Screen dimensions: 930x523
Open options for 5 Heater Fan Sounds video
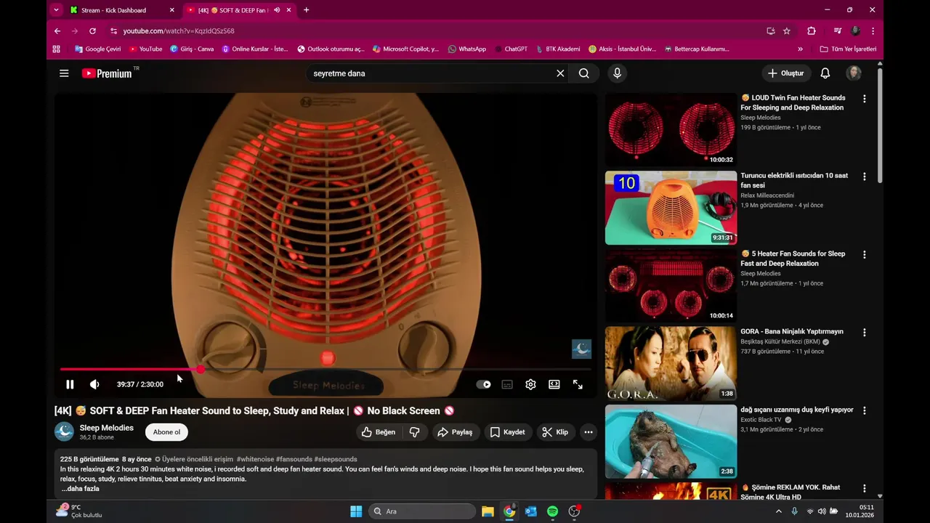click(864, 255)
